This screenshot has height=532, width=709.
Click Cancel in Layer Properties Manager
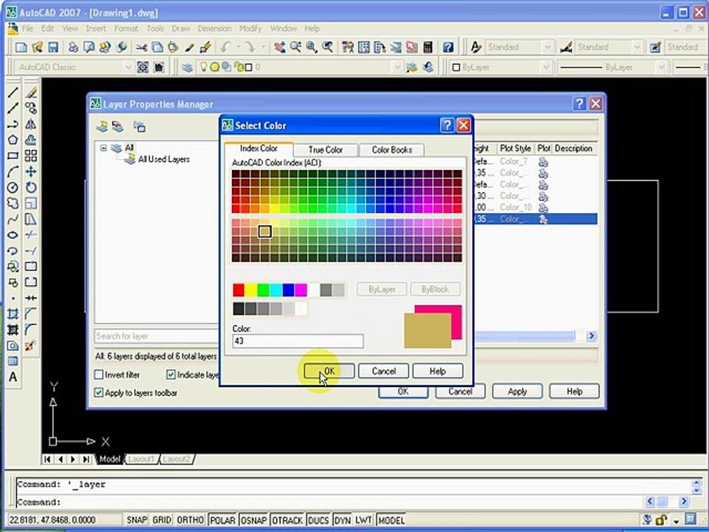pos(460,392)
